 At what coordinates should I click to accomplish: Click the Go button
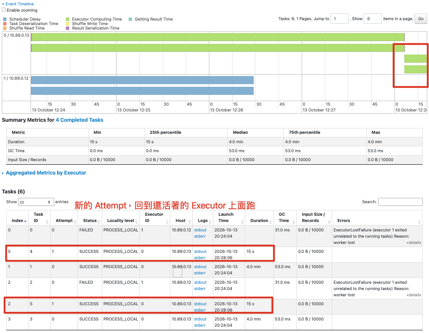click(420, 19)
